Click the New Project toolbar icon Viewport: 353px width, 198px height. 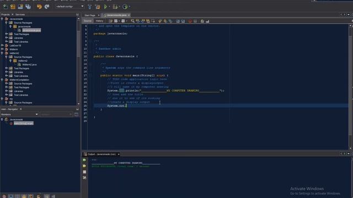(x=13, y=7)
